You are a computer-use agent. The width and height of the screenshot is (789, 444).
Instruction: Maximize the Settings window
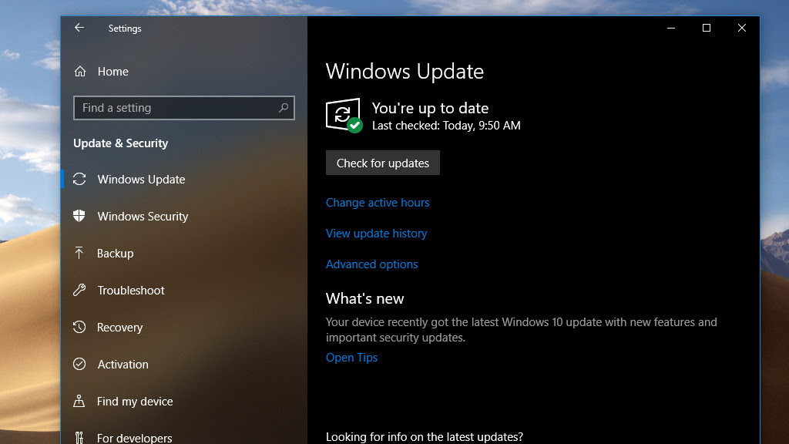pos(707,28)
